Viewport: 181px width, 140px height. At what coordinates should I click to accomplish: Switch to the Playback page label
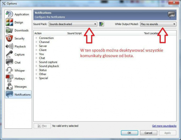click(20, 47)
